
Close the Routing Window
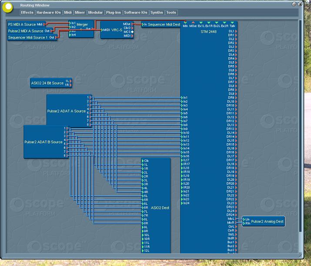tap(300, 4)
